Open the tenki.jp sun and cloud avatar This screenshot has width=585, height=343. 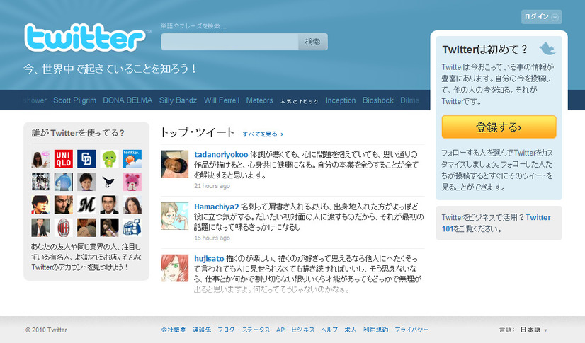(x=132, y=159)
